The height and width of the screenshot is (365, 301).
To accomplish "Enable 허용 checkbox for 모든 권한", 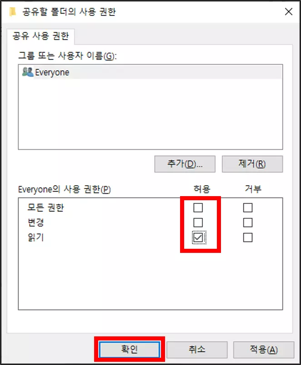I will point(198,207).
